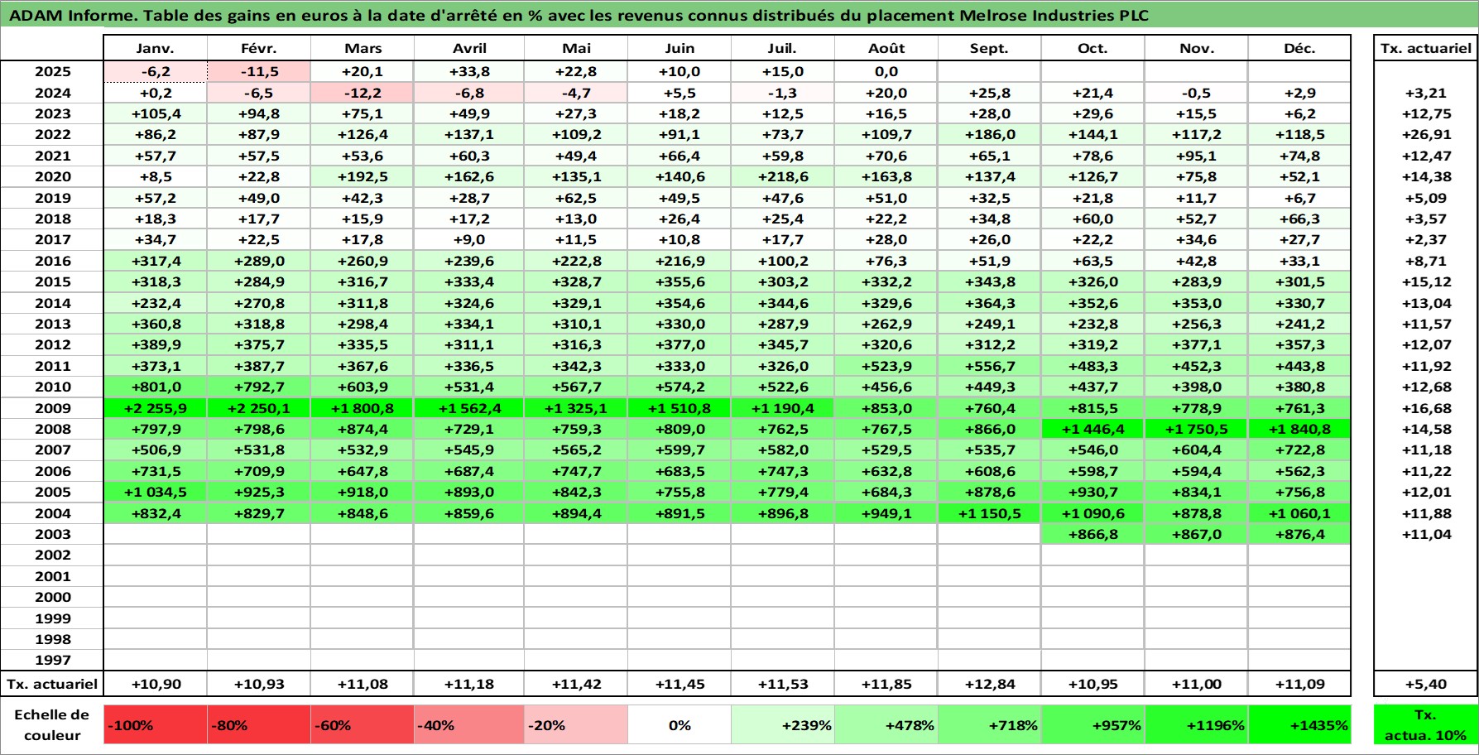Click the -11,5 cell for Févr. 2025
The image size is (1479, 755).
coord(259,72)
